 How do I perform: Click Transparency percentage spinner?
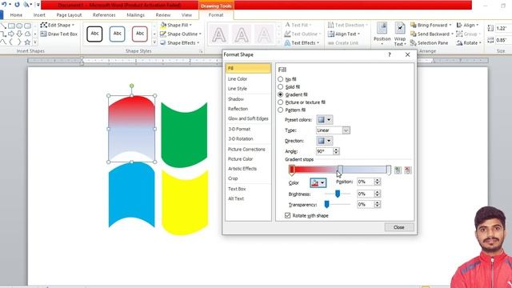pos(377,205)
